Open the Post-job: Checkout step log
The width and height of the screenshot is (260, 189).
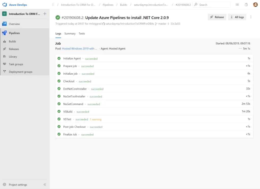tap(154, 127)
